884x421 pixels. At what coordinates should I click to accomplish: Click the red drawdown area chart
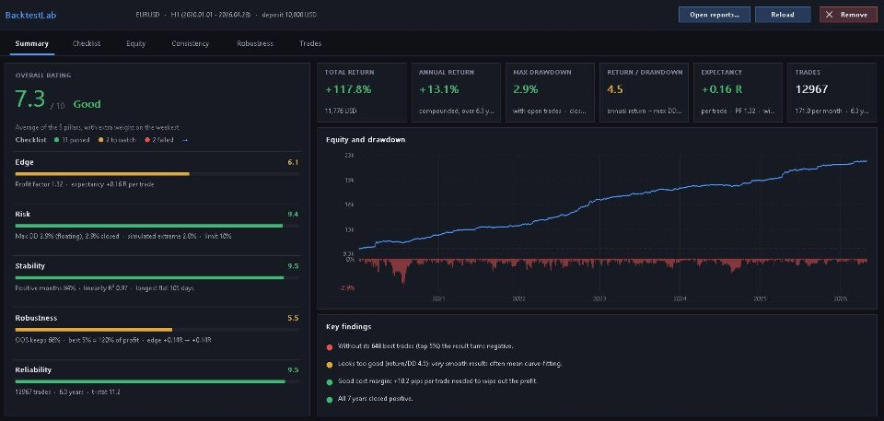click(613, 271)
